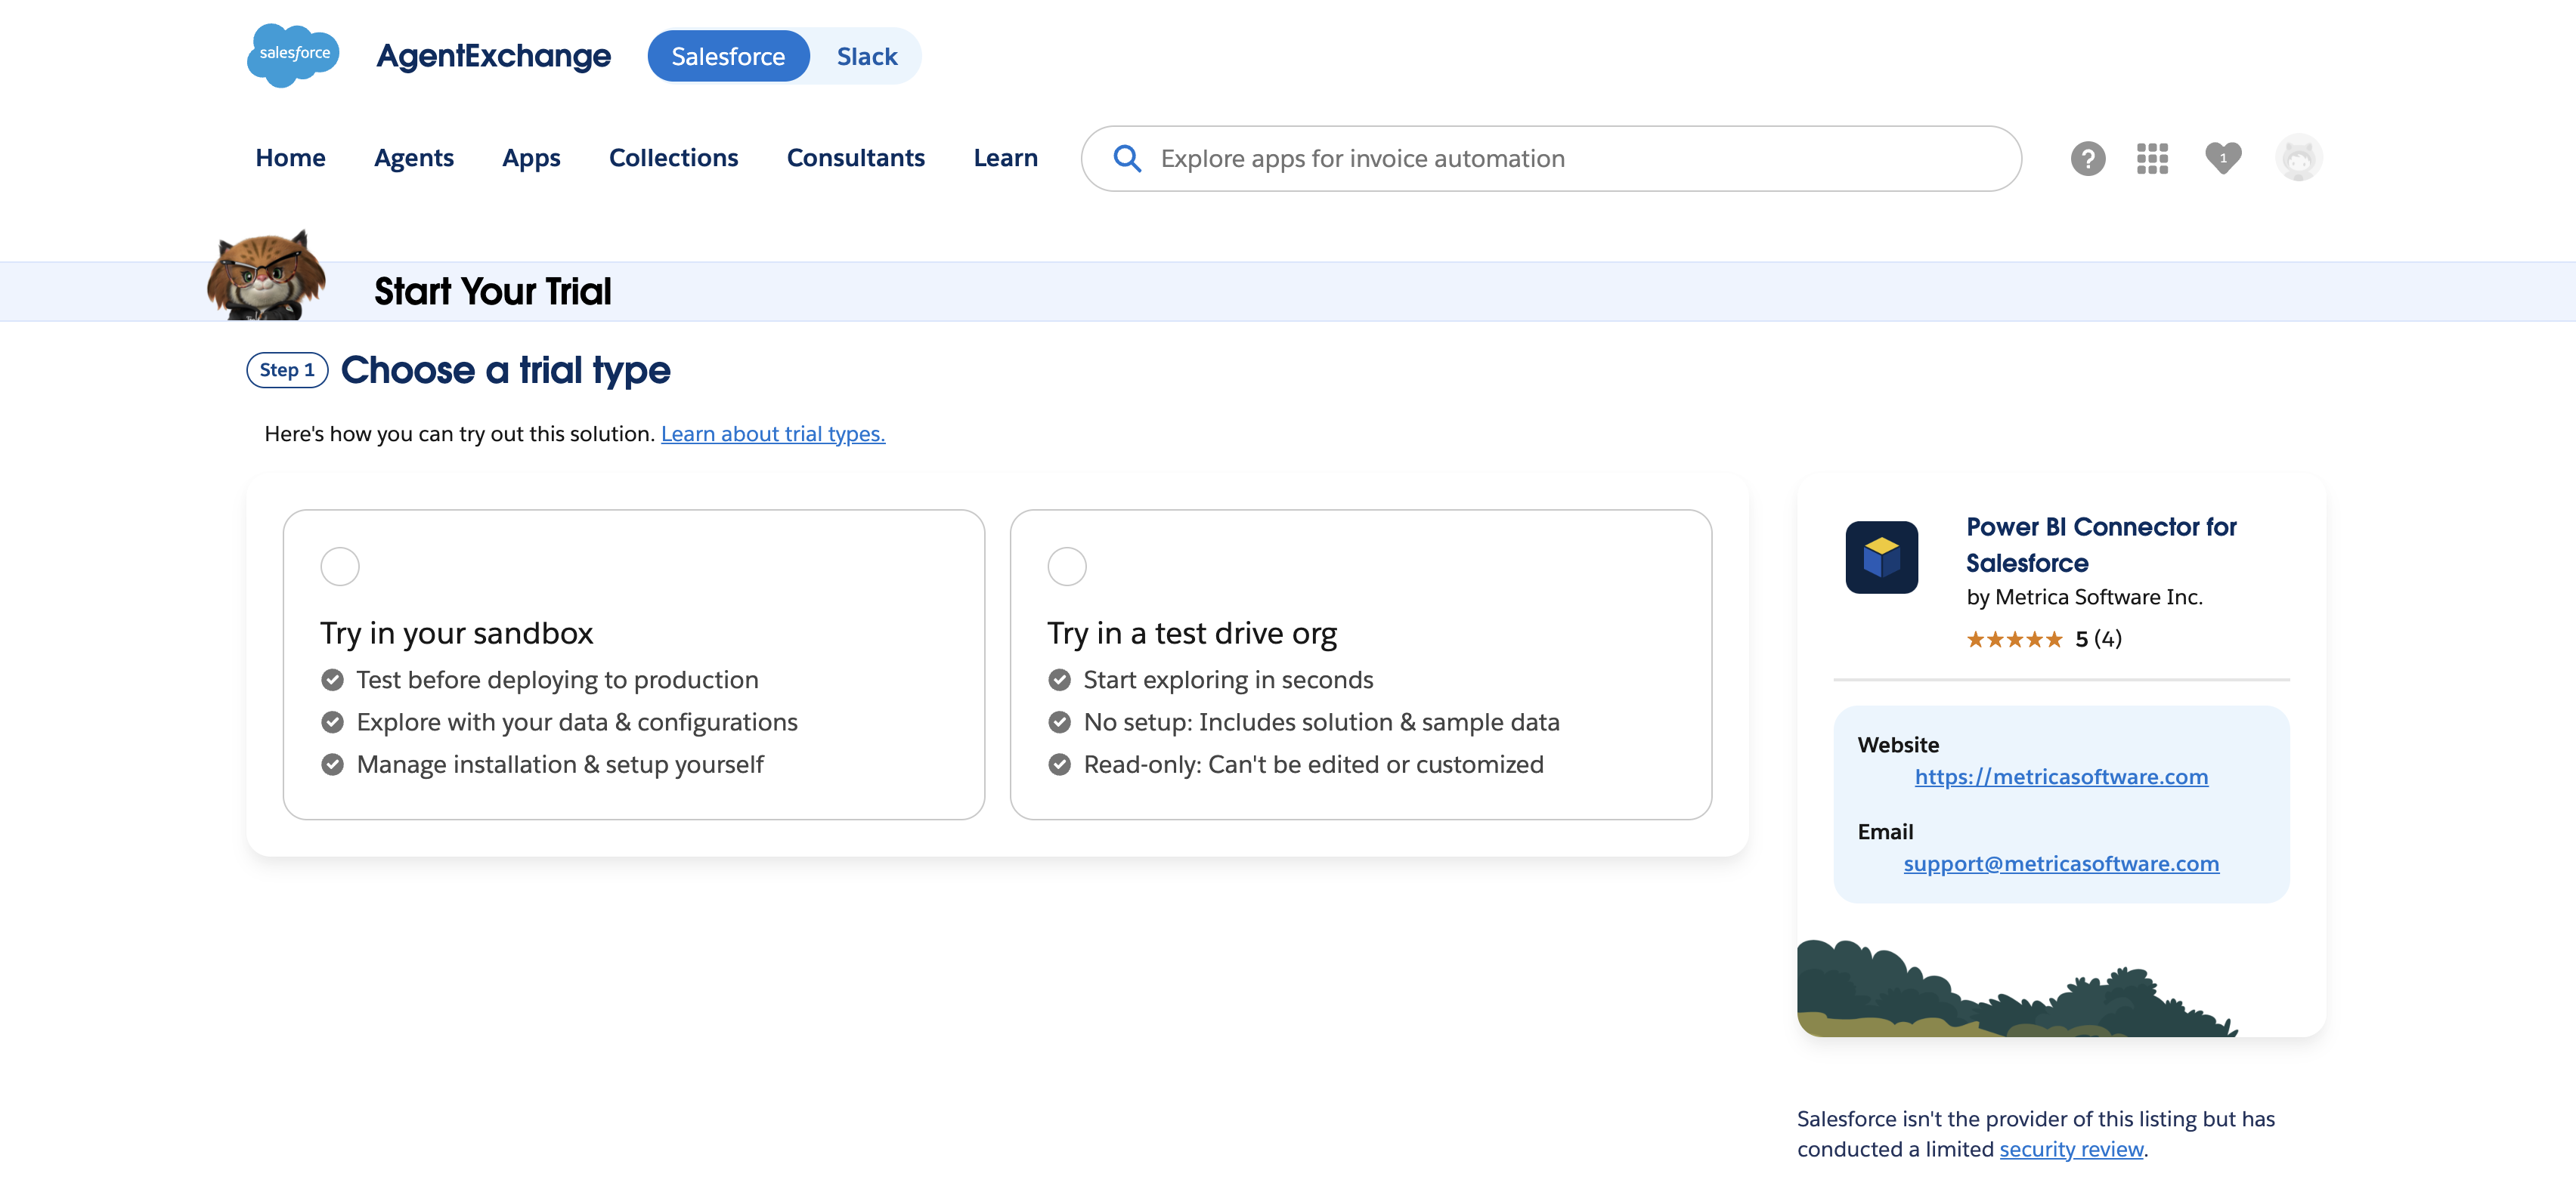Viewport: 2576px width, 1186px height.
Task: Open the security review link
Action: (2071, 1149)
